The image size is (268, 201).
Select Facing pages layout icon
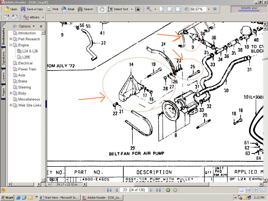(263, 190)
